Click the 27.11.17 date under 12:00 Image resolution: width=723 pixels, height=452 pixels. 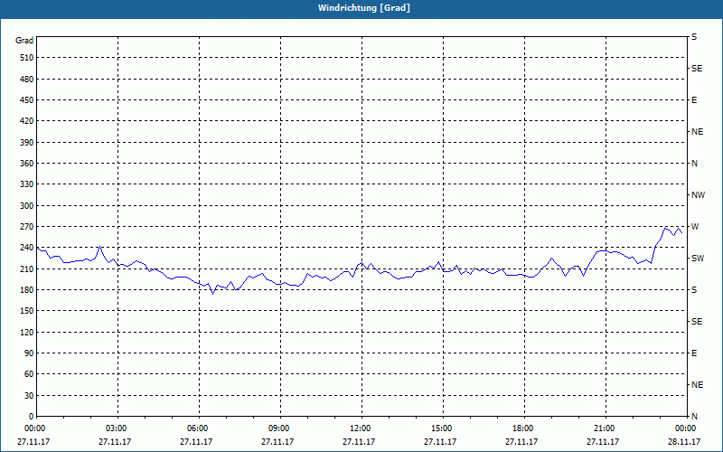tap(359, 441)
